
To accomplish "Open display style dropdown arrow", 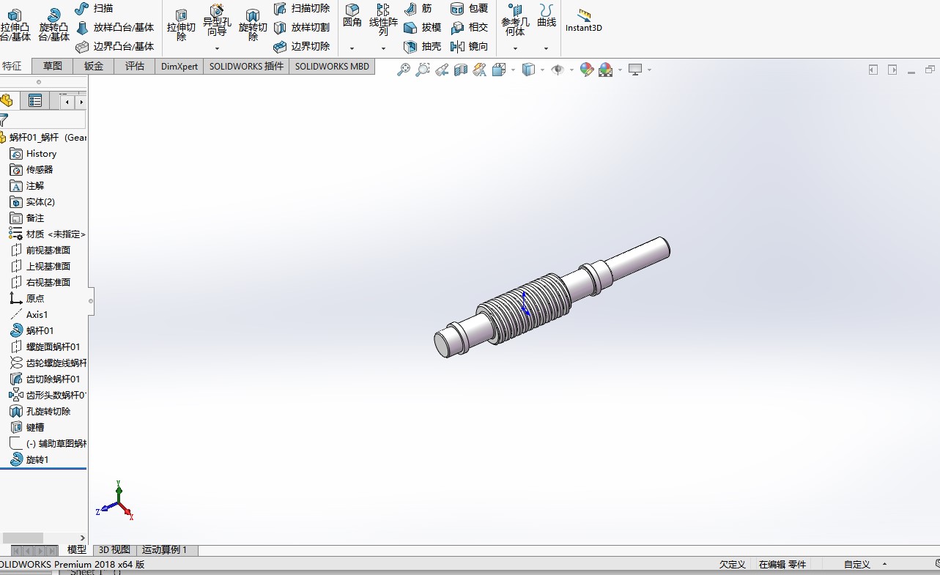I will click(542, 70).
